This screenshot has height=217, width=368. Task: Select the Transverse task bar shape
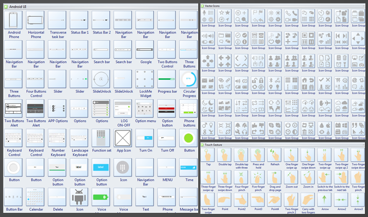[x=58, y=20]
